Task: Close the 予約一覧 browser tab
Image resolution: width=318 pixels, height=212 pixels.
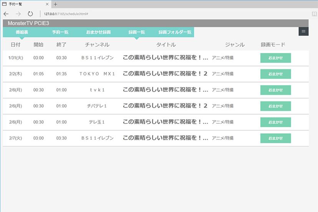Action: coord(47,4)
